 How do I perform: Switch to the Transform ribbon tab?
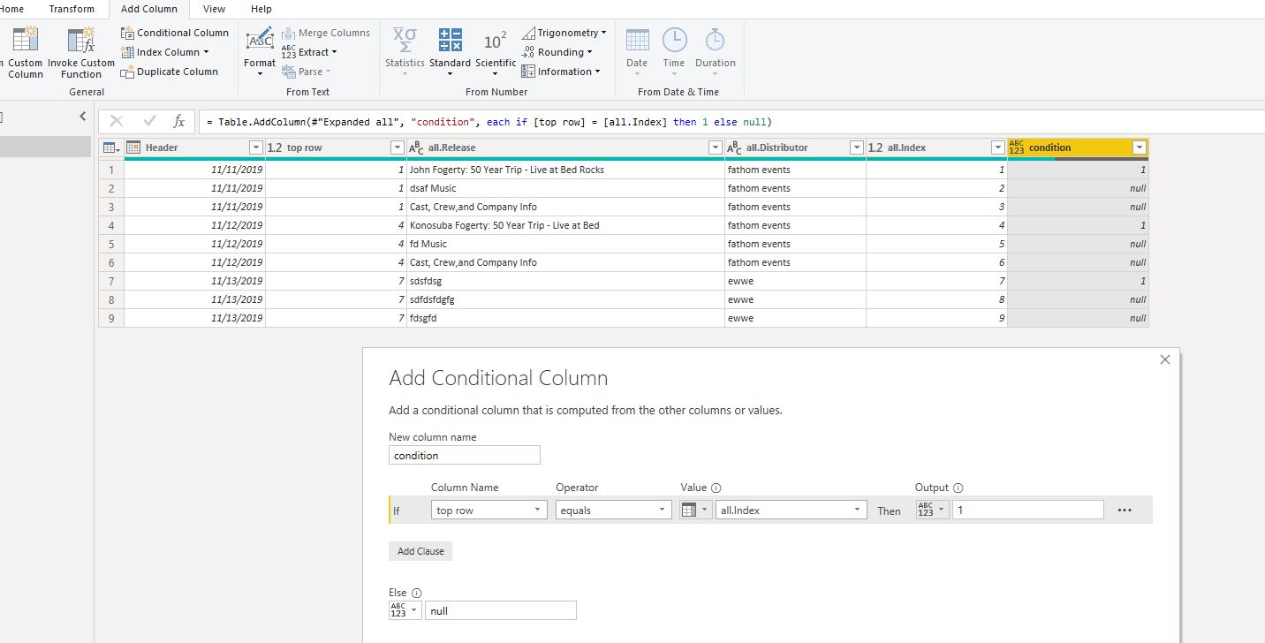click(72, 9)
